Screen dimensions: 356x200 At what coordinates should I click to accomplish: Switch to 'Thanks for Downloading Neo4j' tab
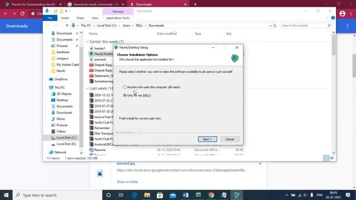(33, 4)
